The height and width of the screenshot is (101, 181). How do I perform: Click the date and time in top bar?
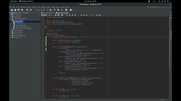(x=90, y=1)
